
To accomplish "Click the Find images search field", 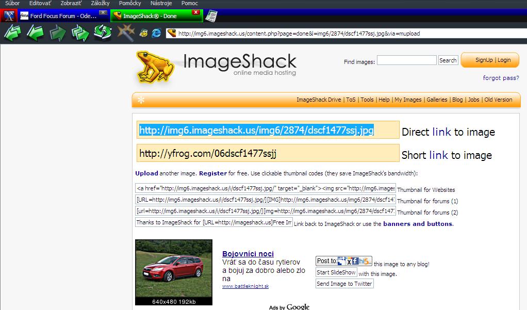I will tap(406, 60).
